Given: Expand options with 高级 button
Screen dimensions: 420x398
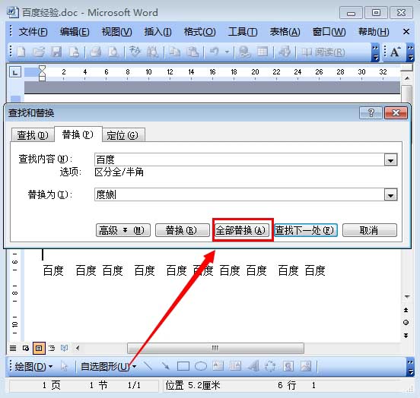Looking at the screenshot, I should point(123,230).
